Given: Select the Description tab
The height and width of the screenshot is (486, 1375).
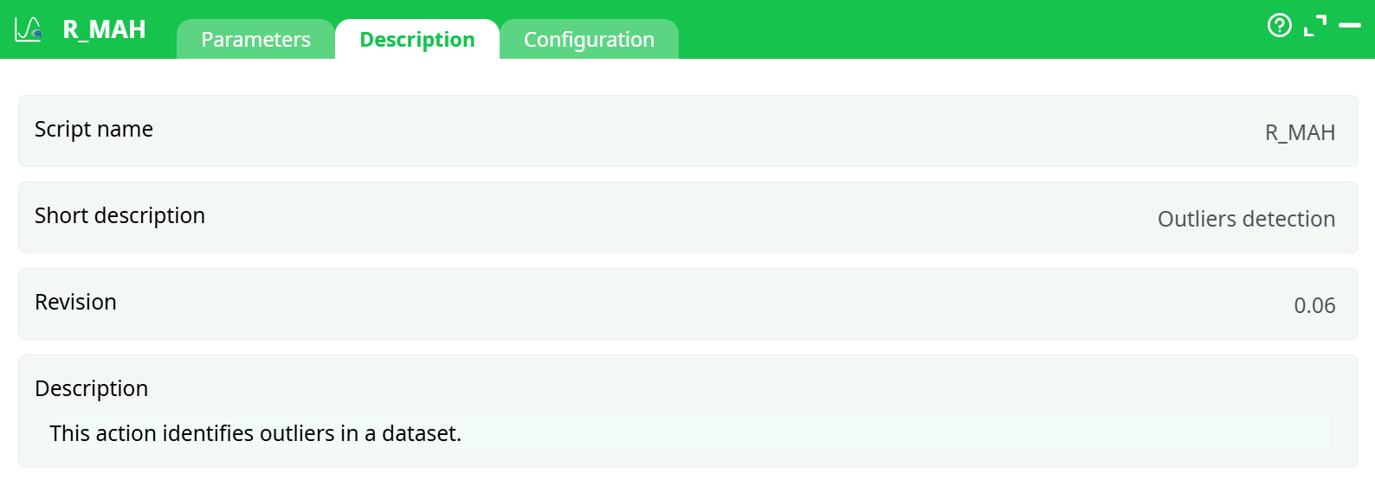Looking at the screenshot, I should click(x=416, y=40).
